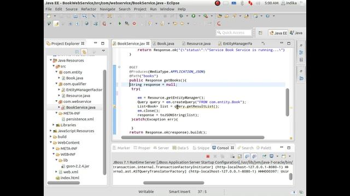Click the Run Last Tool icon with toolbox
Screen dimensions: 350x196
point(206,16)
